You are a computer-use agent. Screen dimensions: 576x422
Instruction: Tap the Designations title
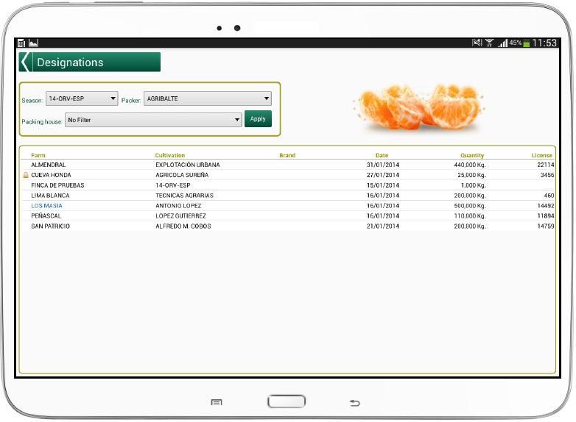(x=70, y=62)
